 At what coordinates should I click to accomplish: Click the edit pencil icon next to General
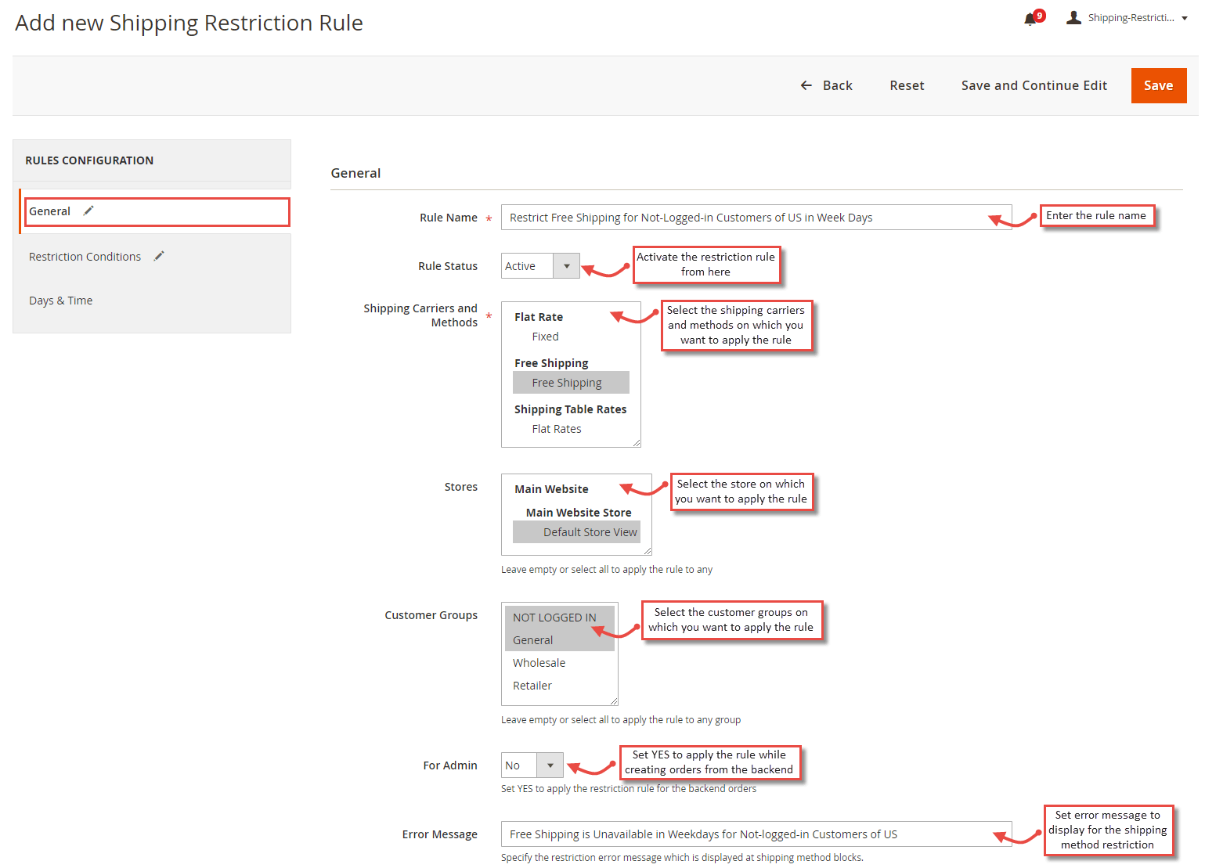(x=88, y=211)
